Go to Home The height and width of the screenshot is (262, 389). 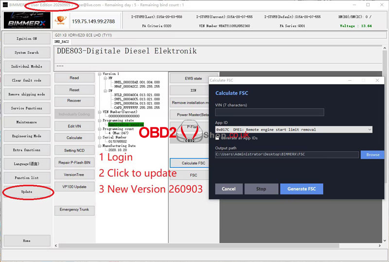27,241
